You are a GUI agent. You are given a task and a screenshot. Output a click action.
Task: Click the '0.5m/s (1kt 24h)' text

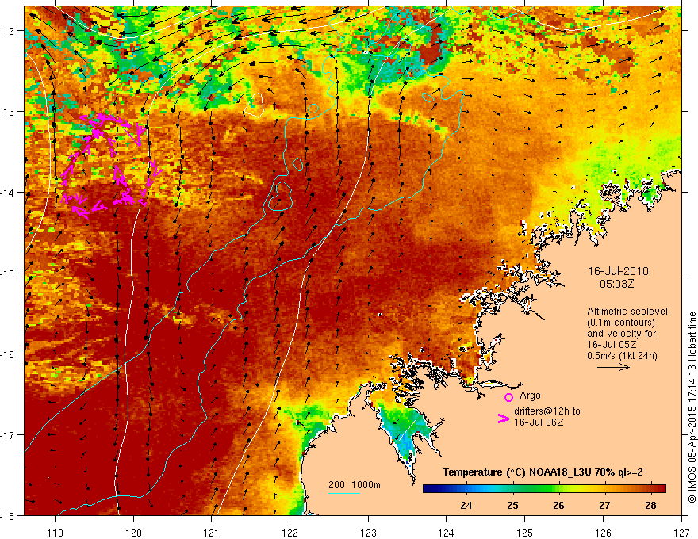coord(623,356)
